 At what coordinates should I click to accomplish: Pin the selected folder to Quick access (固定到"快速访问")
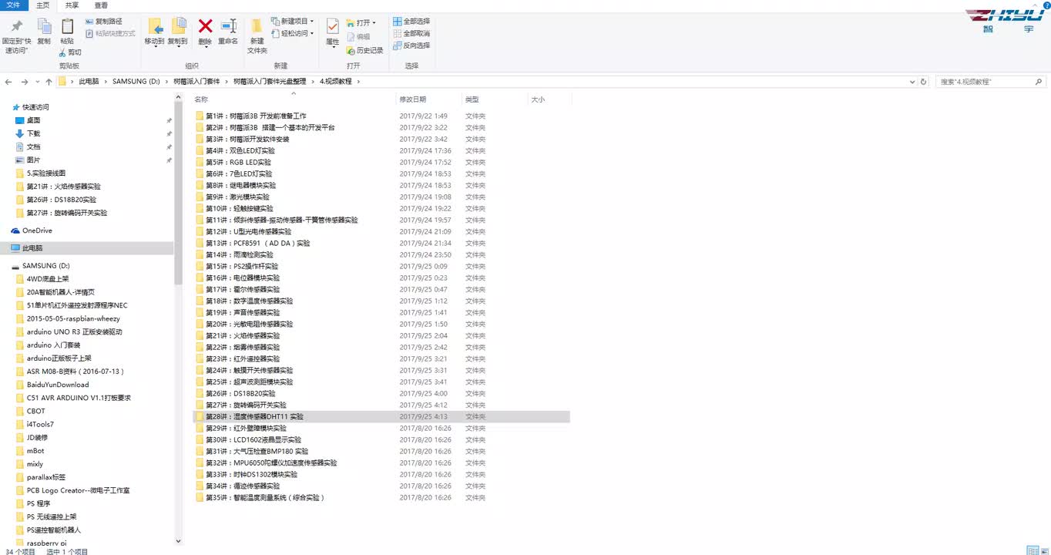pyautogui.click(x=16, y=35)
